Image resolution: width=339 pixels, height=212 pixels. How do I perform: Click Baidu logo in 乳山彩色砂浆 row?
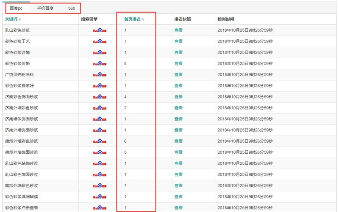[x=100, y=30]
